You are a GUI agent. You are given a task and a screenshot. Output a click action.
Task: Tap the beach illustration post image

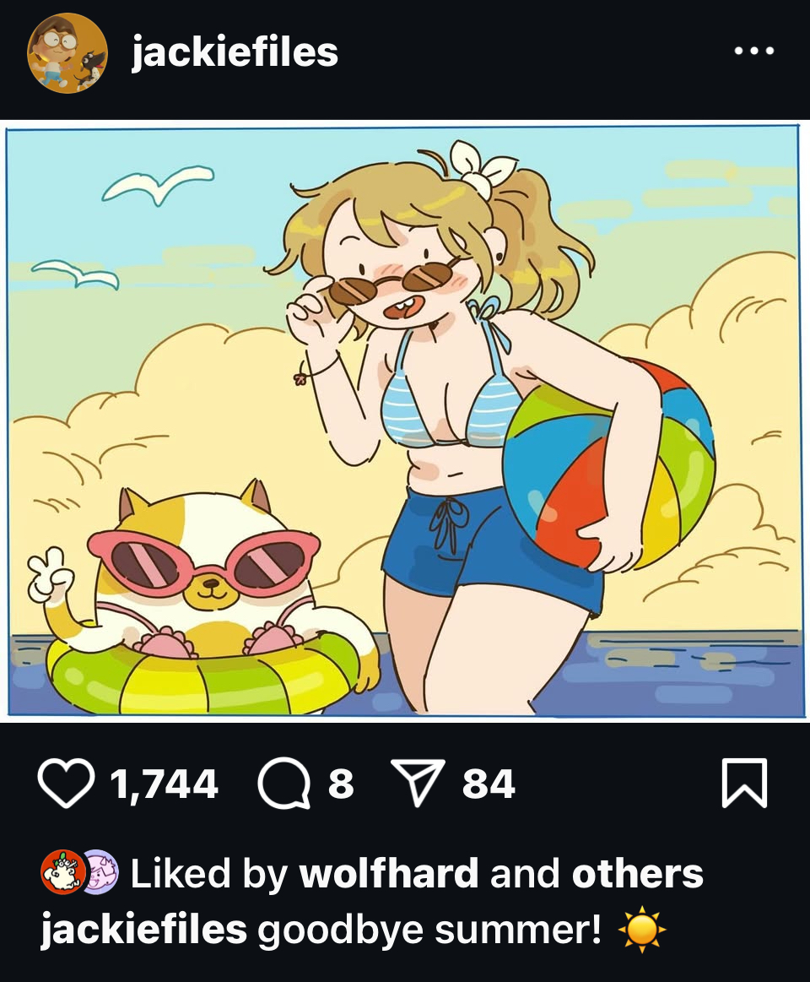(x=404, y=421)
